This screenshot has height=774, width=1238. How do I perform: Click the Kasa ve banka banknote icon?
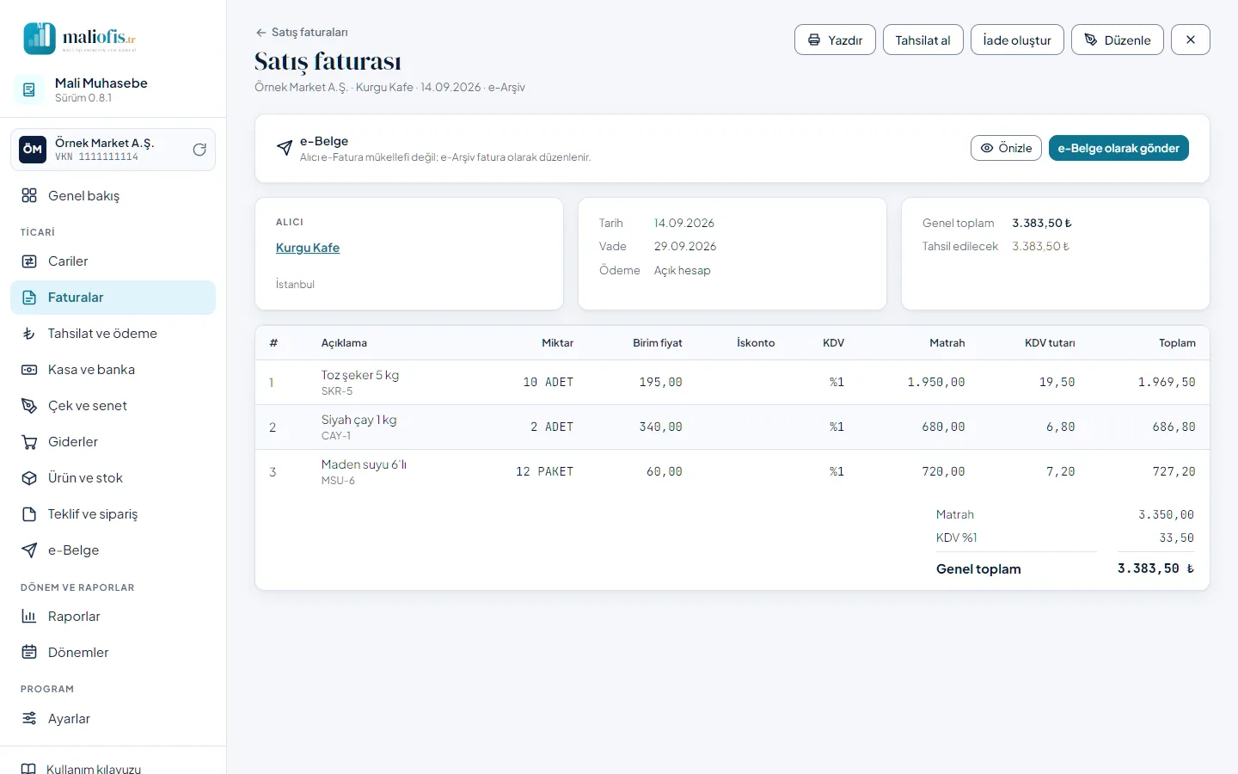click(29, 370)
